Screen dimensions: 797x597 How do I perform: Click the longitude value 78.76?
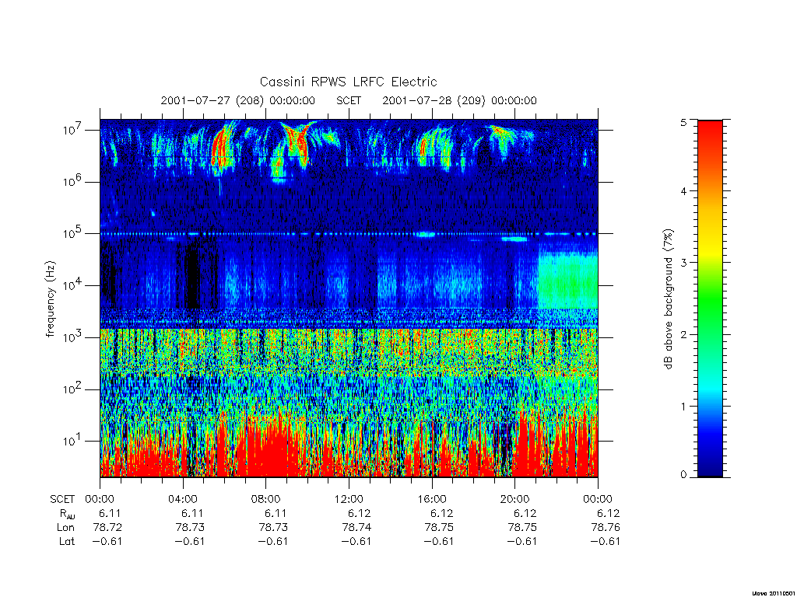(606, 528)
